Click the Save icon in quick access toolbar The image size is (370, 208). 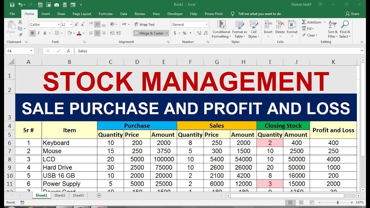[x=12, y=5]
